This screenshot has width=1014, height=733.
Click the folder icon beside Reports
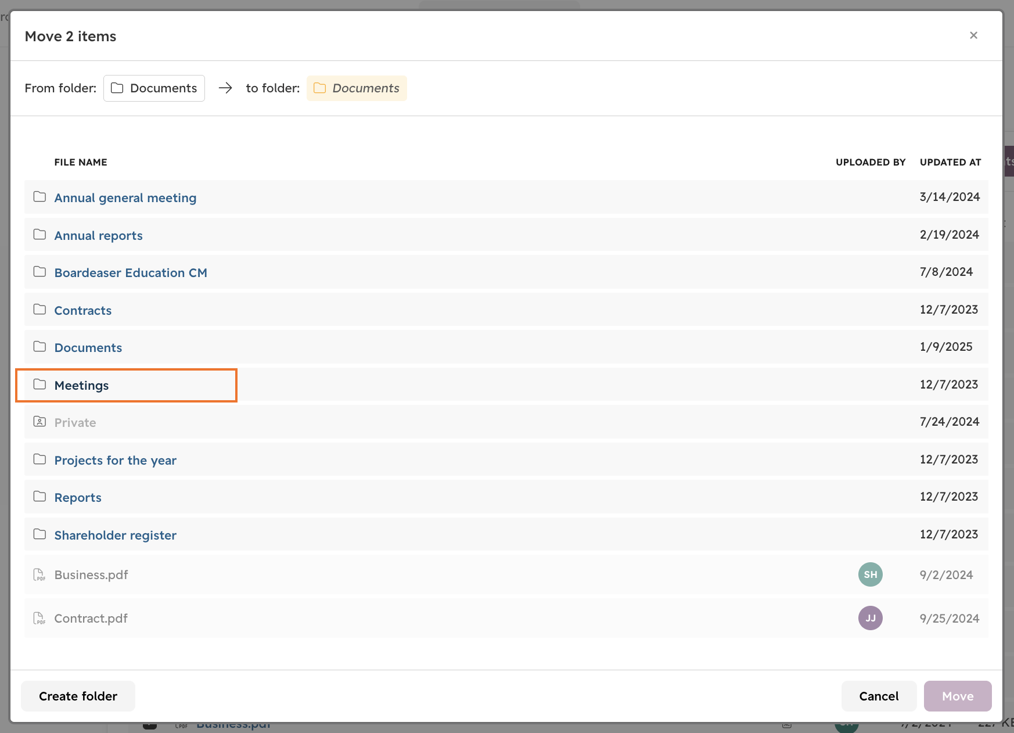pos(39,497)
